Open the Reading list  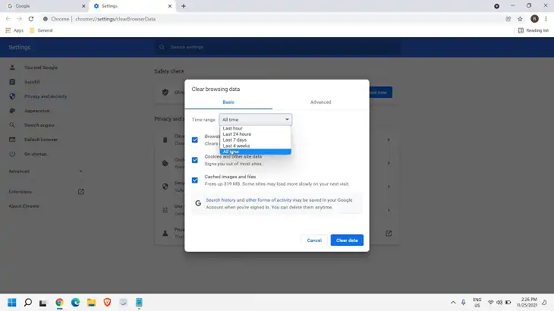click(x=534, y=30)
